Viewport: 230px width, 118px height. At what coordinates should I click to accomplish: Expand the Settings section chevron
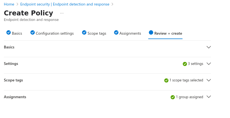pyautogui.click(x=209, y=64)
